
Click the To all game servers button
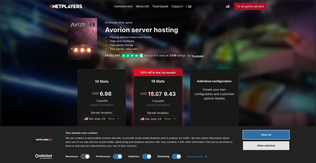pyautogui.click(x=250, y=6)
